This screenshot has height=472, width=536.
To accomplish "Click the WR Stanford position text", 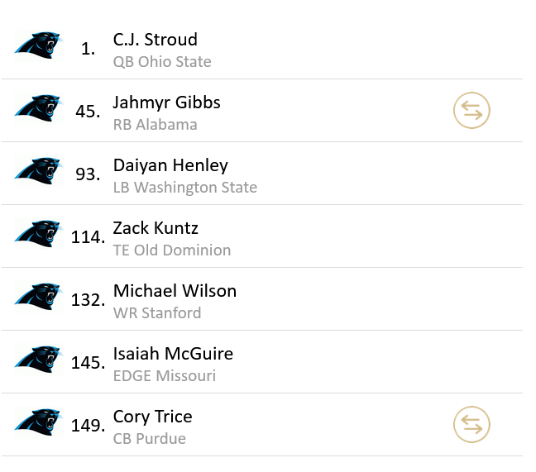I will pos(157,313).
